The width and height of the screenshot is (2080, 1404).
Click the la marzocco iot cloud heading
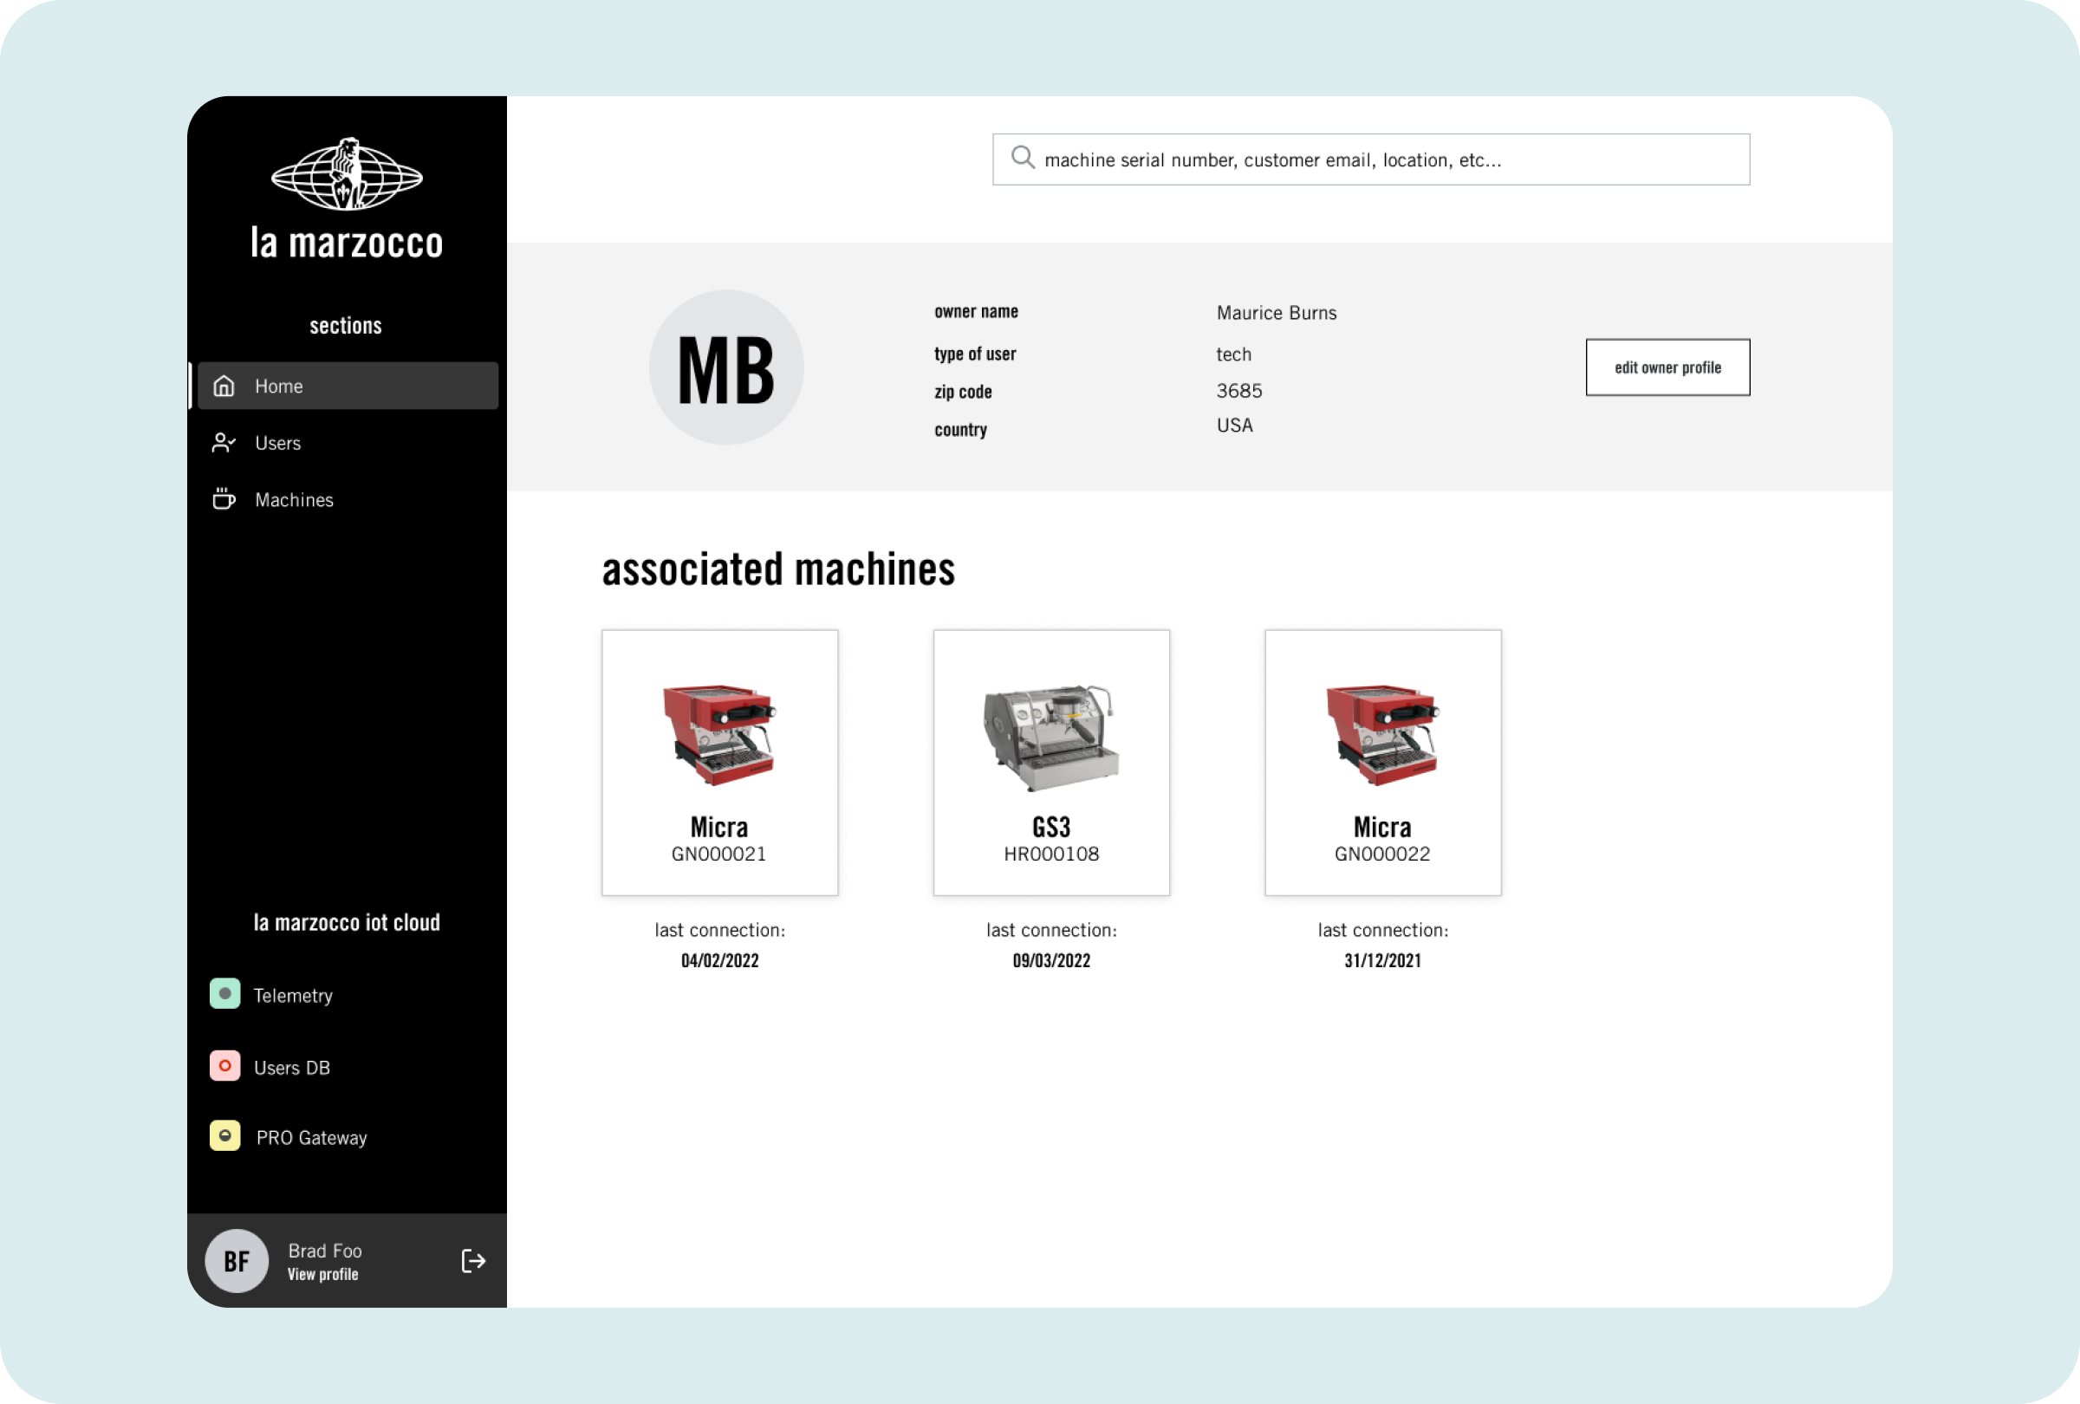click(348, 923)
